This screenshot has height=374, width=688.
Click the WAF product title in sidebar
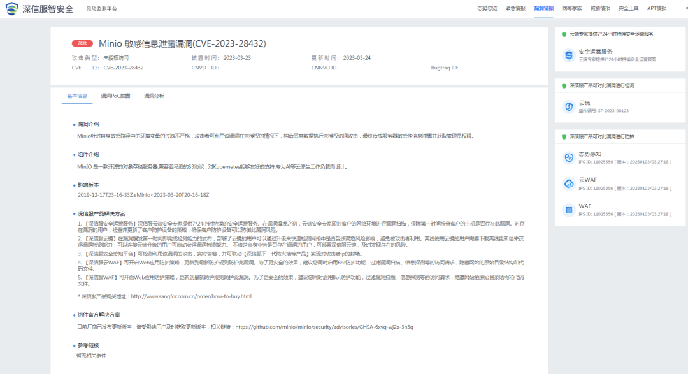point(585,206)
